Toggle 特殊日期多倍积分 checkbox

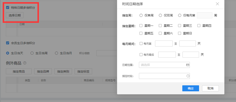pyautogui.click(x=7, y=8)
